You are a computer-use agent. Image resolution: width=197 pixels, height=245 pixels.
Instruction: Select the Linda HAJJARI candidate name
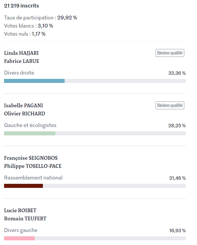(x=21, y=53)
